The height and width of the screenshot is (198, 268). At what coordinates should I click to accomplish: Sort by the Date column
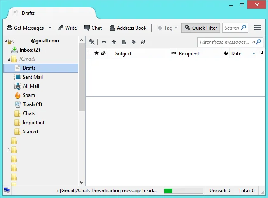(243, 54)
